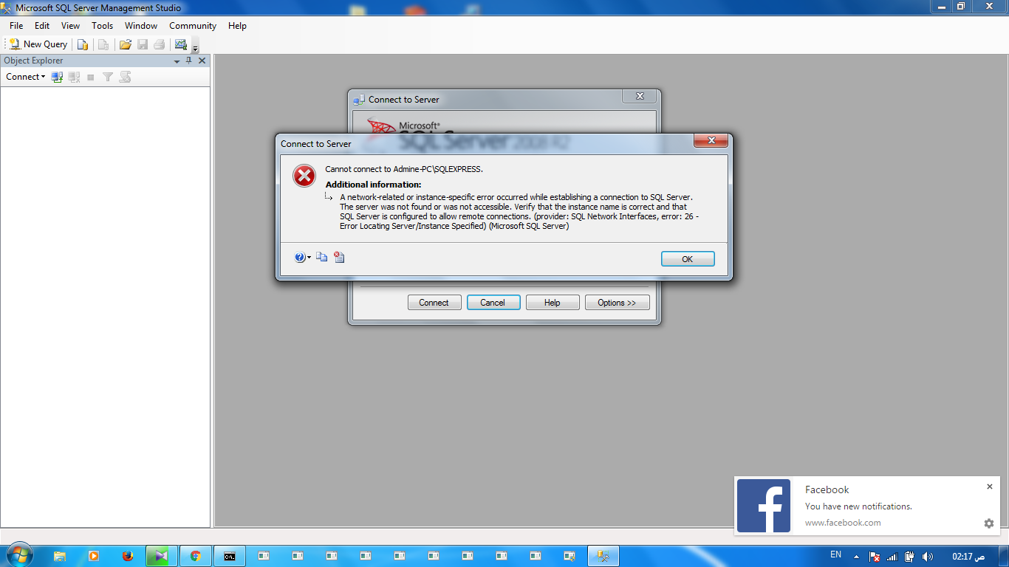This screenshot has height=567, width=1009.
Task: Click the taskbar clock 02:17
Action: [x=968, y=557]
